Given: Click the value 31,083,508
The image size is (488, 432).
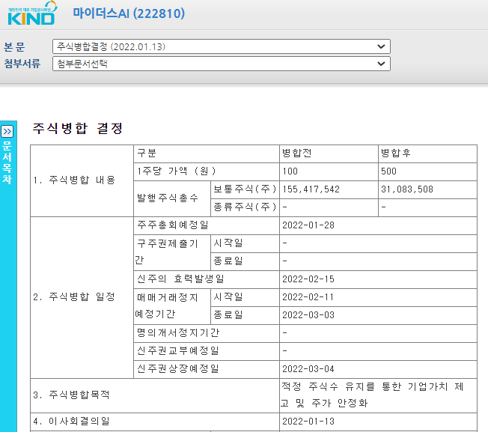Looking at the screenshot, I should pyautogui.click(x=407, y=189).
